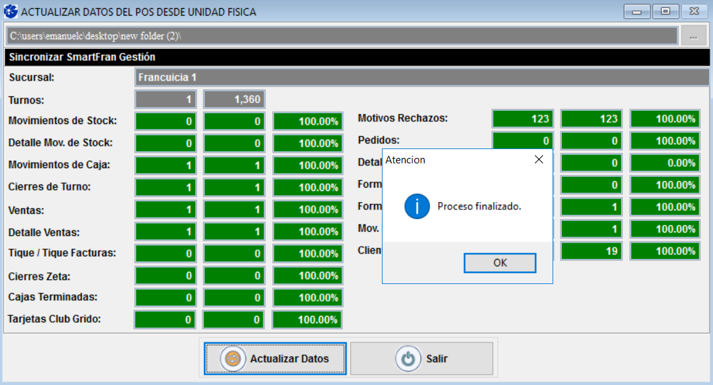This screenshot has width=713, height=385.
Task: Click the app logo icon in title bar
Action: (10, 12)
